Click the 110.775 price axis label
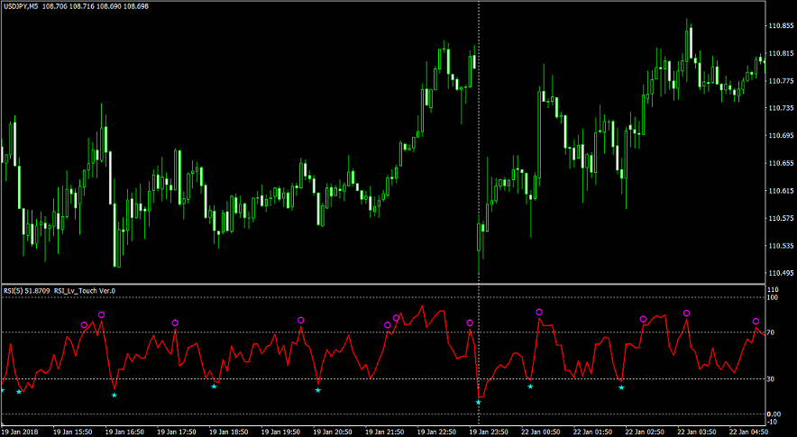The height and width of the screenshot is (437, 797). [782, 80]
